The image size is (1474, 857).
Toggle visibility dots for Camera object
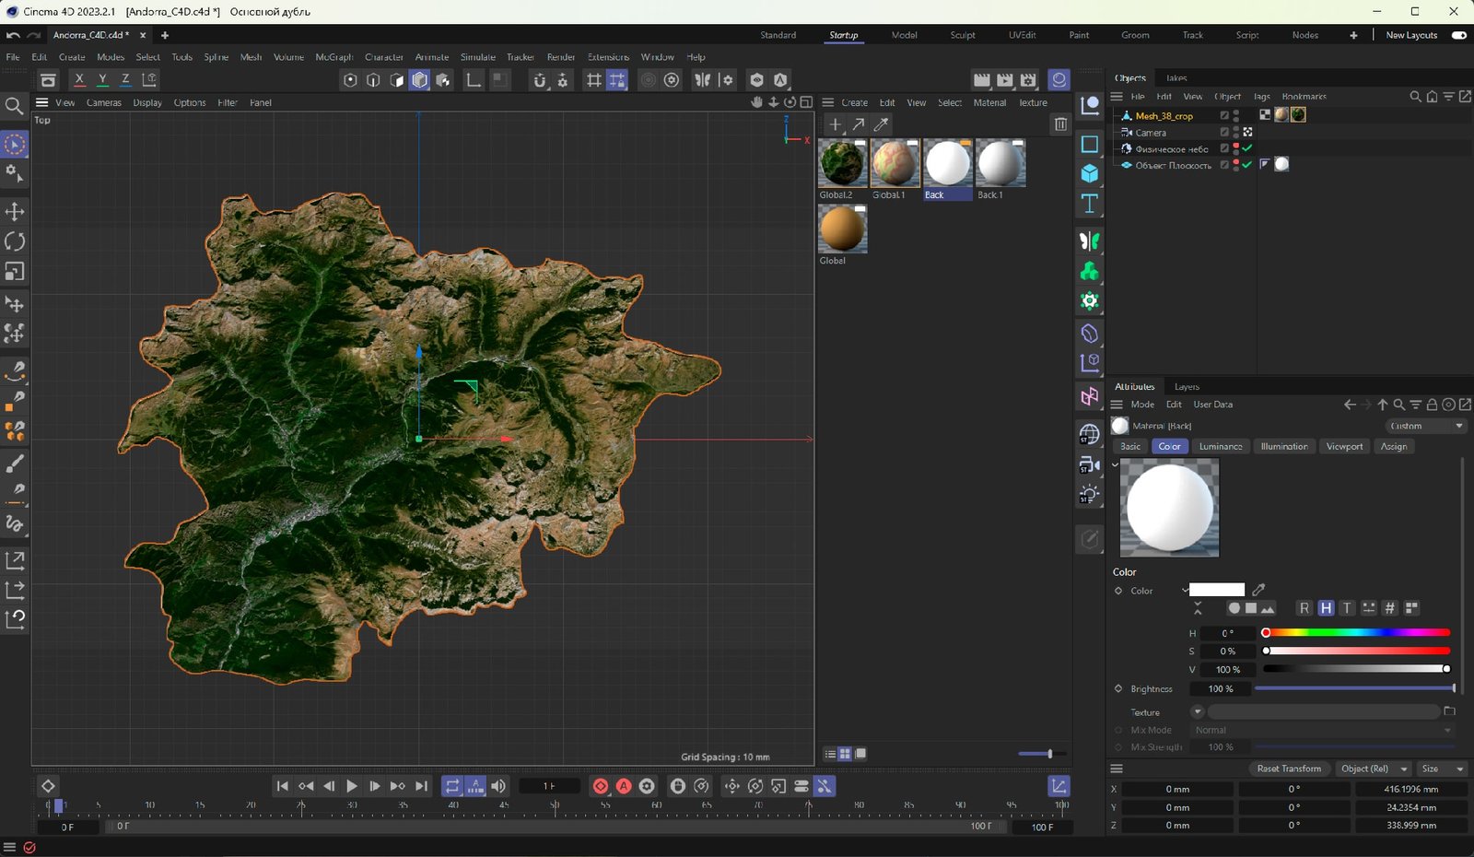(1236, 133)
